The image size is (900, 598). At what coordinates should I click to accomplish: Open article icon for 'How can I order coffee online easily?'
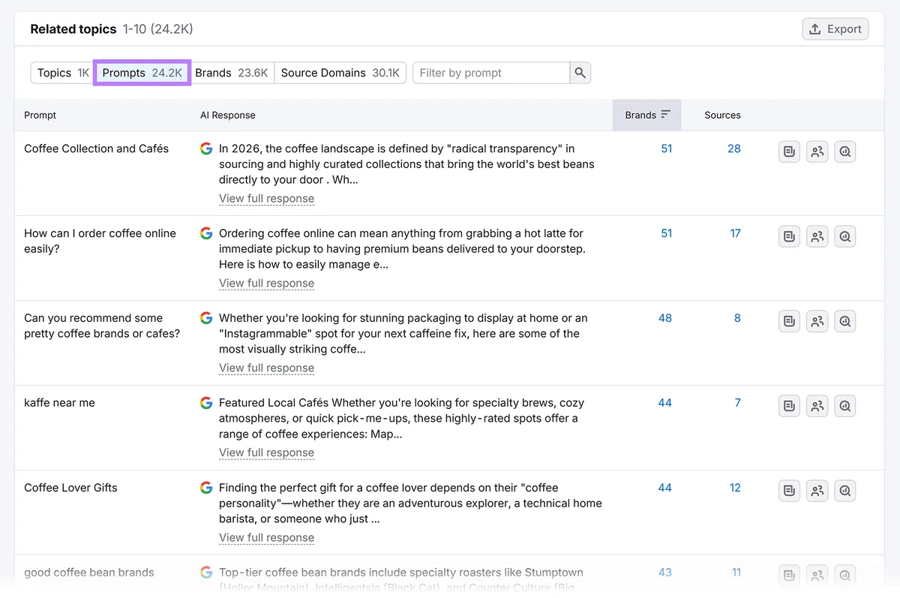coord(789,236)
